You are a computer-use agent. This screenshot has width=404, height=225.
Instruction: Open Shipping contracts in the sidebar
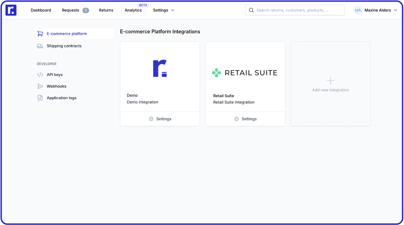click(x=75, y=46)
